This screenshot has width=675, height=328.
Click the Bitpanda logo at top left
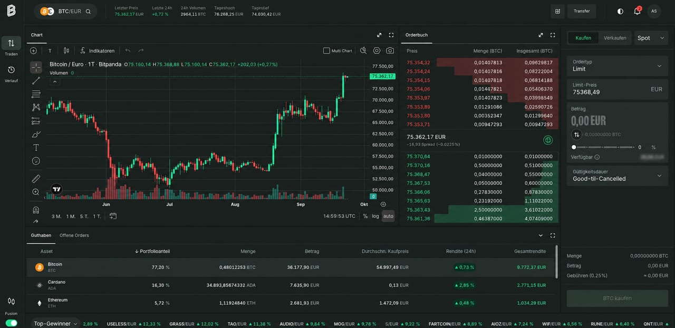pyautogui.click(x=11, y=11)
